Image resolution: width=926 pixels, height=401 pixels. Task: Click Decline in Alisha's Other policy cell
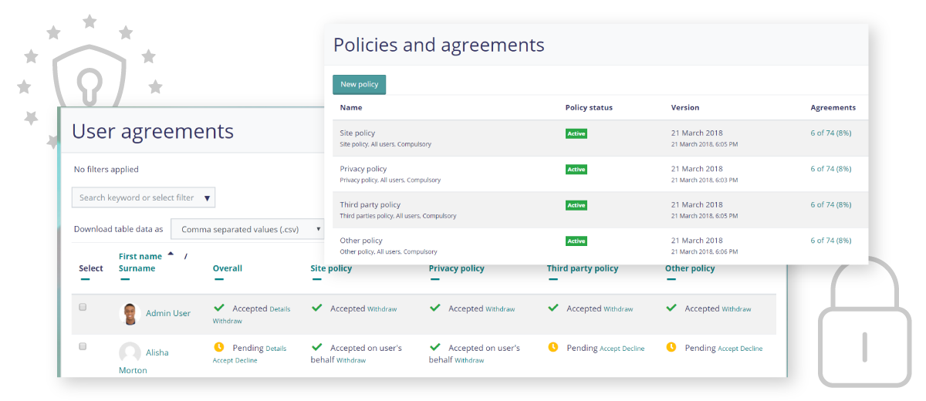coord(752,349)
